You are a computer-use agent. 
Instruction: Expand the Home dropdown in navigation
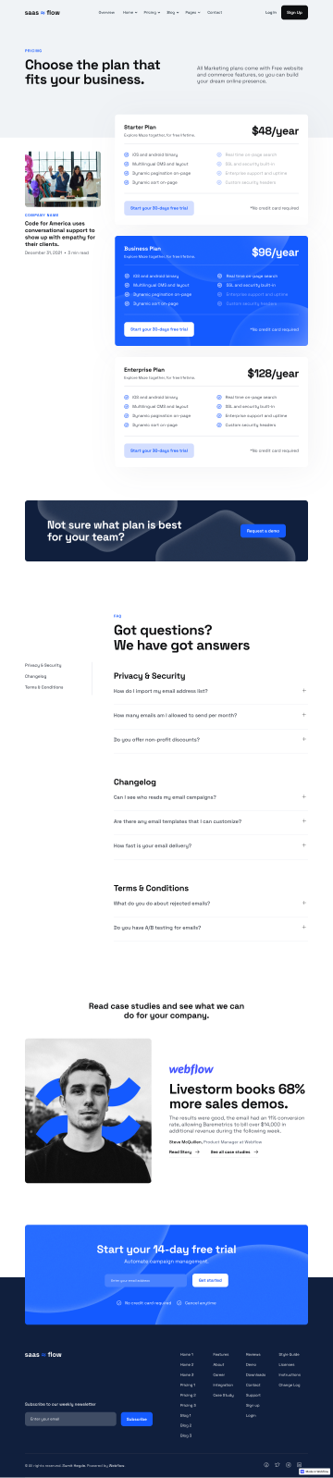(129, 13)
